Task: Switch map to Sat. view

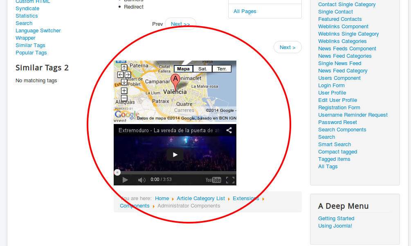Action: tap(202, 69)
